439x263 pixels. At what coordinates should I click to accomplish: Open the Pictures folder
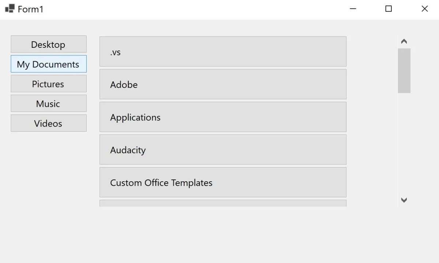pyautogui.click(x=49, y=84)
